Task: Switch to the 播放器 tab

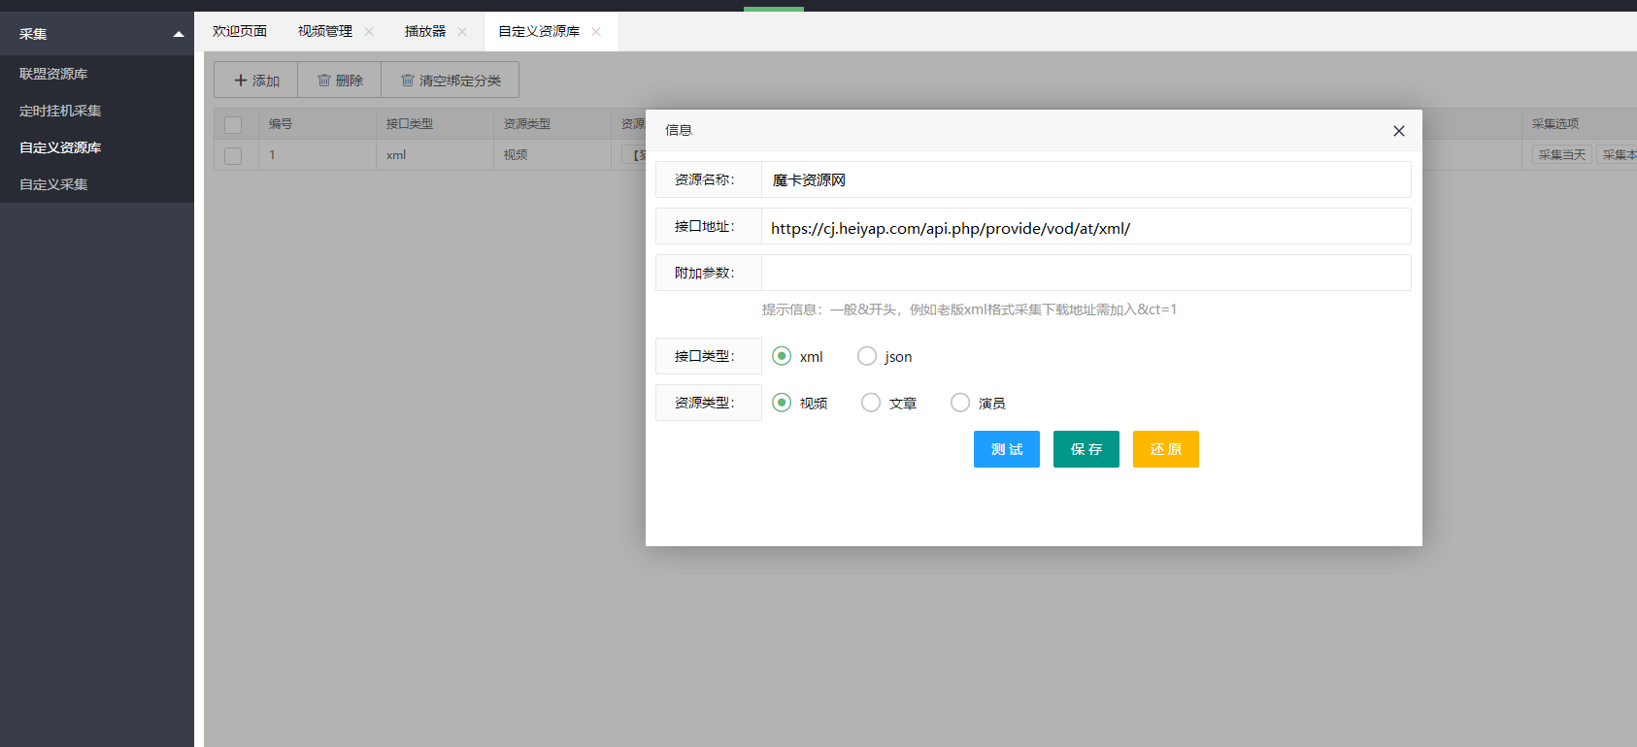Action: pos(425,32)
